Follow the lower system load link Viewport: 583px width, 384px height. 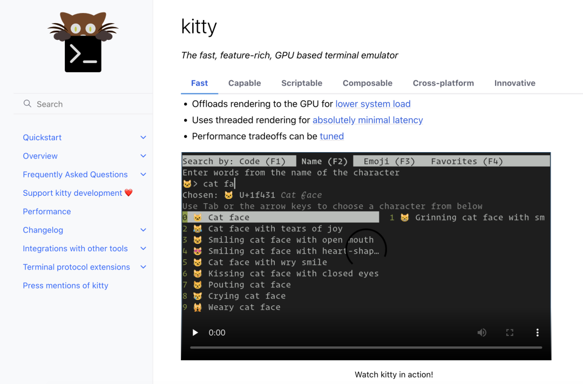pos(373,104)
